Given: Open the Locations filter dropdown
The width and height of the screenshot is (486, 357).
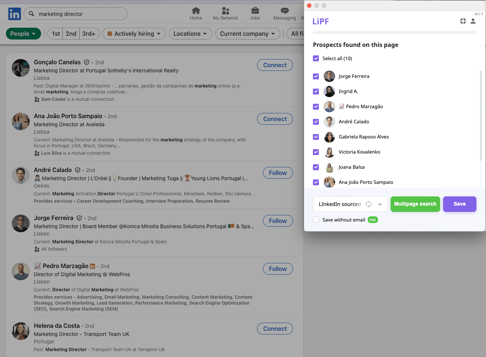Looking at the screenshot, I should click(x=190, y=34).
